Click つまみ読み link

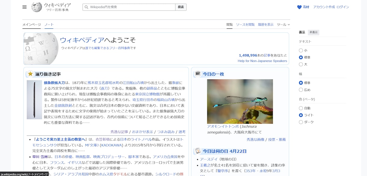[165, 132]
